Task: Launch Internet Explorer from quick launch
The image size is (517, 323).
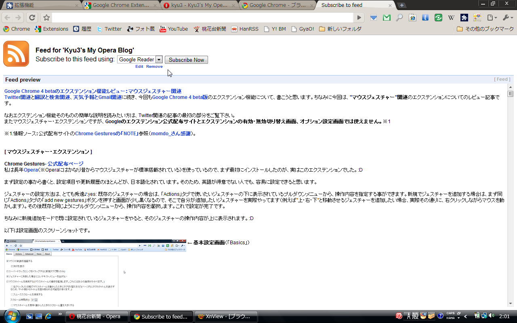Action: pyautogui.click(x=48, y=317)
